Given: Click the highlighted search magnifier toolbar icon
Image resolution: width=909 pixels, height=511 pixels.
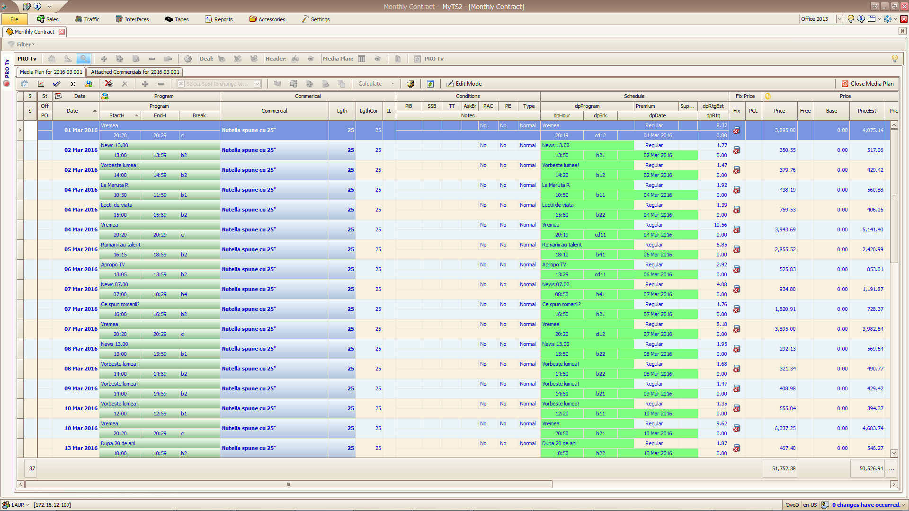Looking at the screenshot, I should pos(83,59).
